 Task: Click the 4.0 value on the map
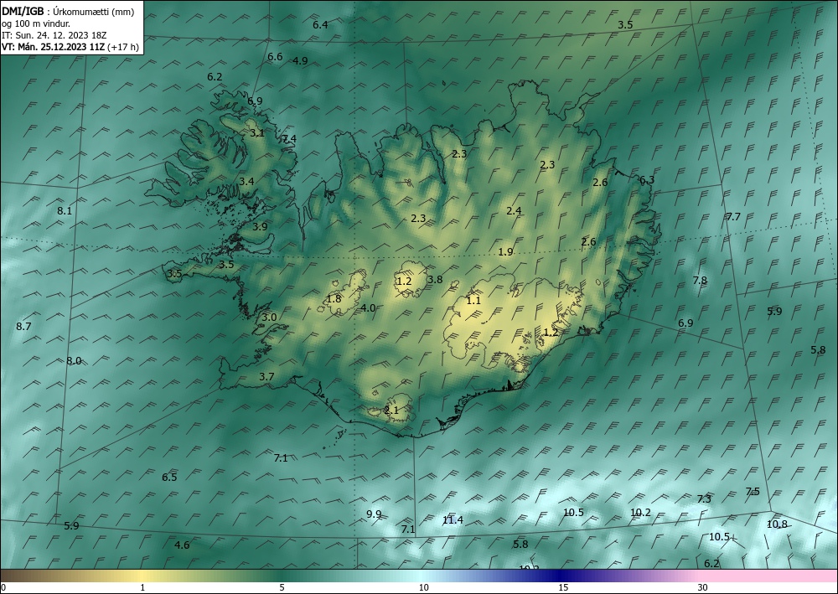(368, 308)
